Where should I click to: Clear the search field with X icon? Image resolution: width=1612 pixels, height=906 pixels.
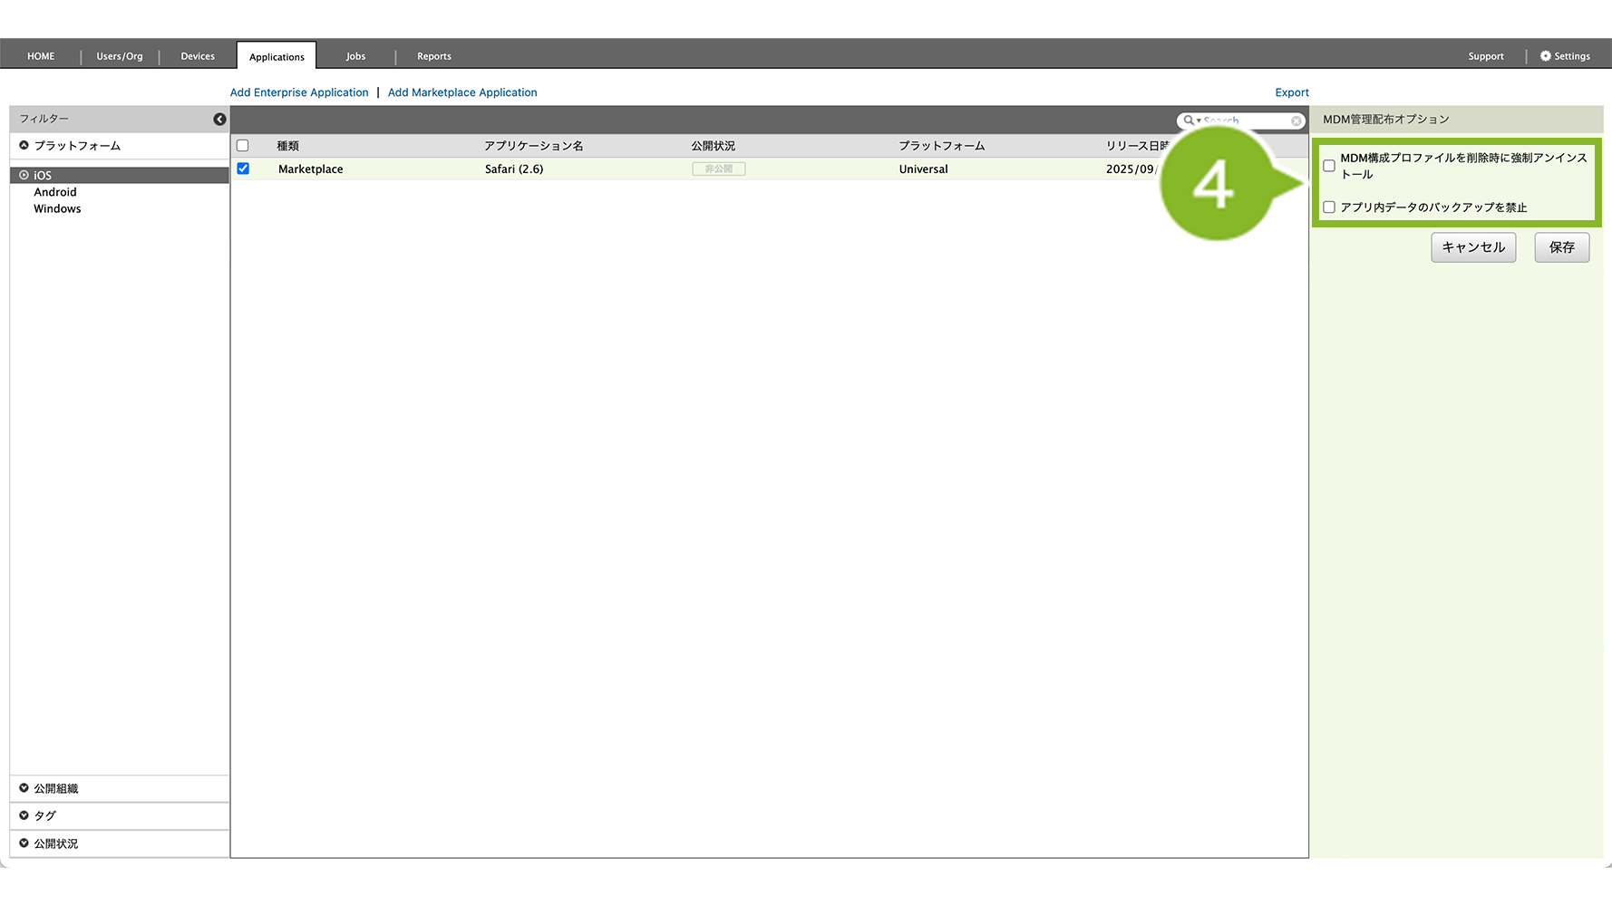1296,121
